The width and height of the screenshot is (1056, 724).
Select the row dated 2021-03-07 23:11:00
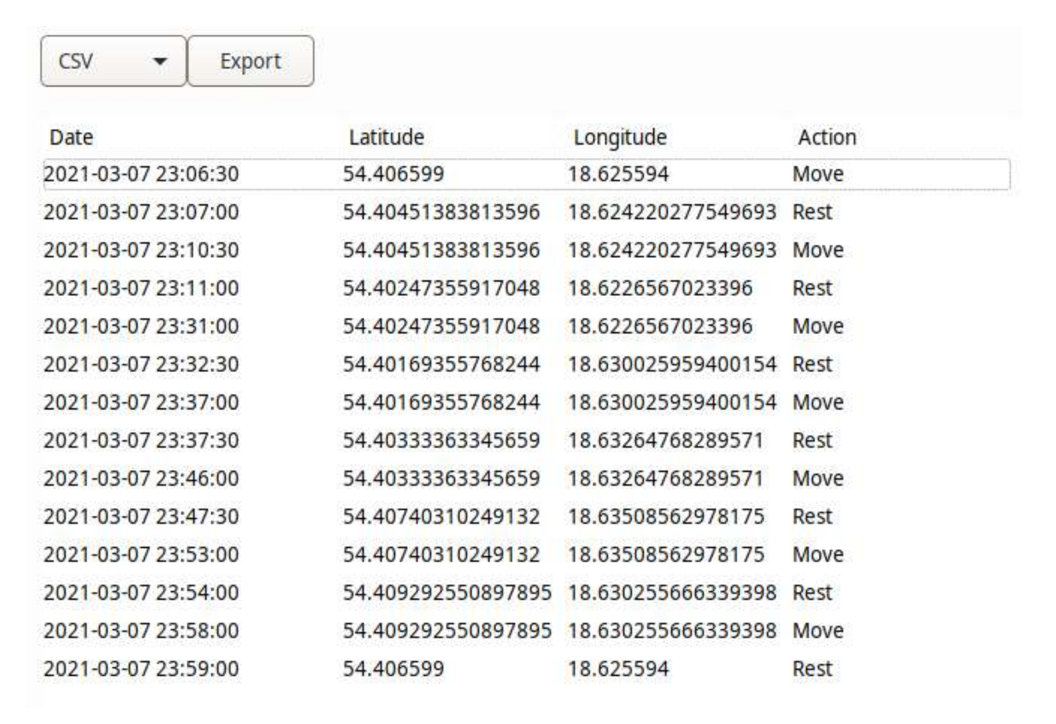tap(141, 288)
